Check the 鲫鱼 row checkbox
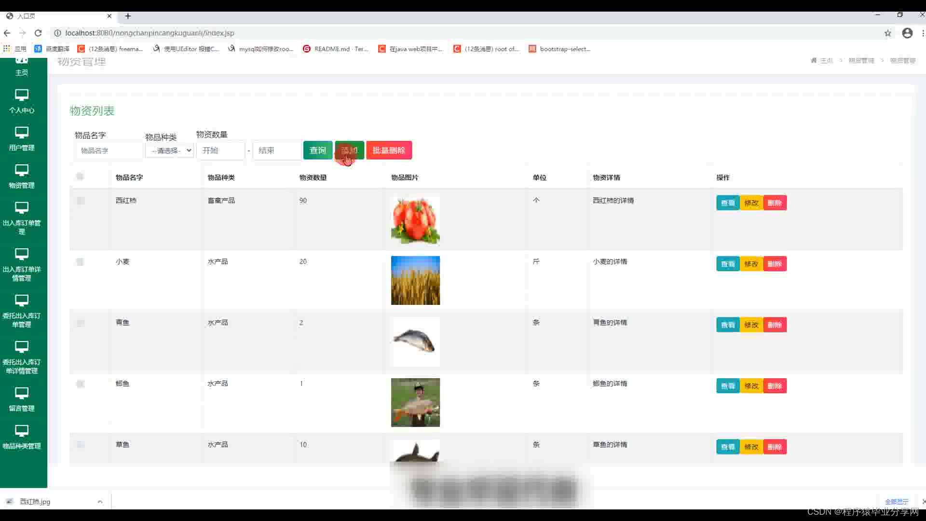 point(80,384)
